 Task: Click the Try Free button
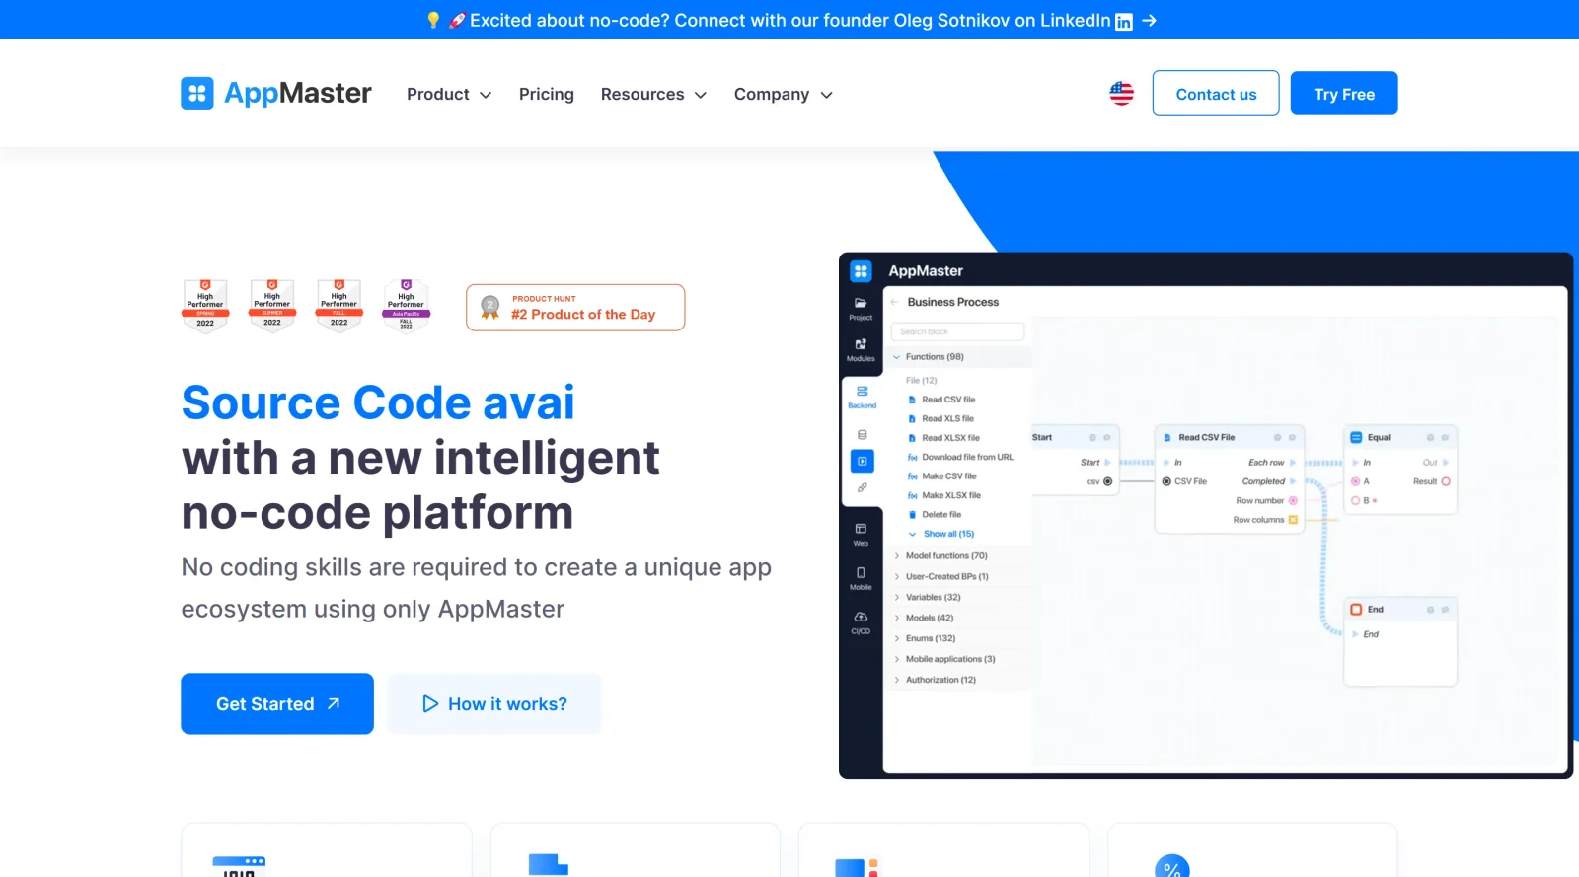click(x=1344, y=94)
